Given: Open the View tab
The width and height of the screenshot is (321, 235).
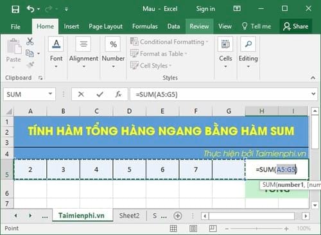Looking at the screenshot, I should tap(225, 26).
